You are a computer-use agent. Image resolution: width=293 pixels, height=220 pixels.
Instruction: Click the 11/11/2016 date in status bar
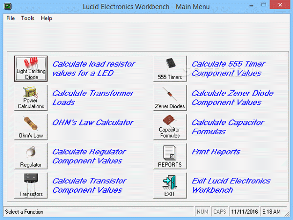tap(245, 212)
